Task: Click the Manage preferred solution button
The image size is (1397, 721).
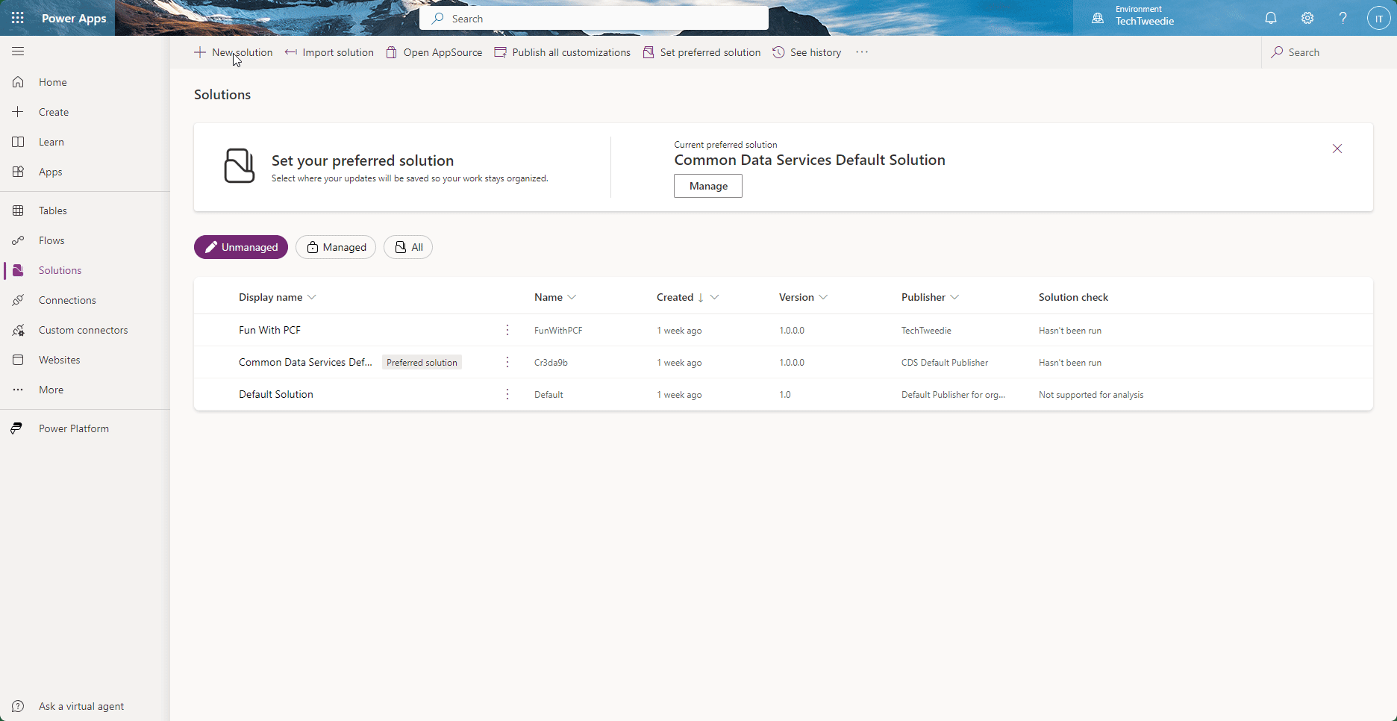Action: coord(707,186)
